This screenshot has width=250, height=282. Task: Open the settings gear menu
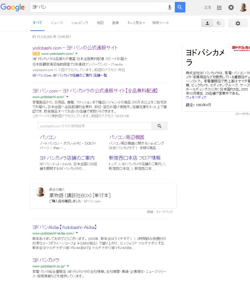(238, 23)
